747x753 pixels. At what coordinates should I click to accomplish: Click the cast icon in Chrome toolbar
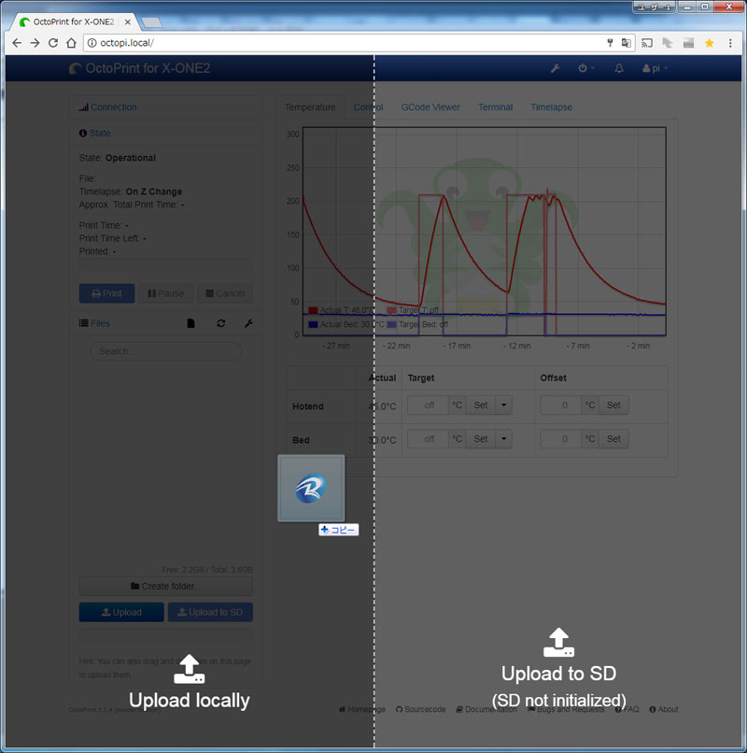[647, 43]
